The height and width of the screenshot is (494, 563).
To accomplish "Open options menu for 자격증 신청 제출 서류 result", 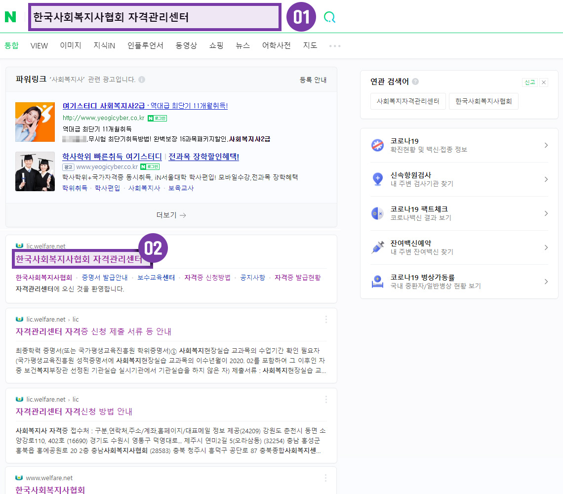I will click(326, 319).
